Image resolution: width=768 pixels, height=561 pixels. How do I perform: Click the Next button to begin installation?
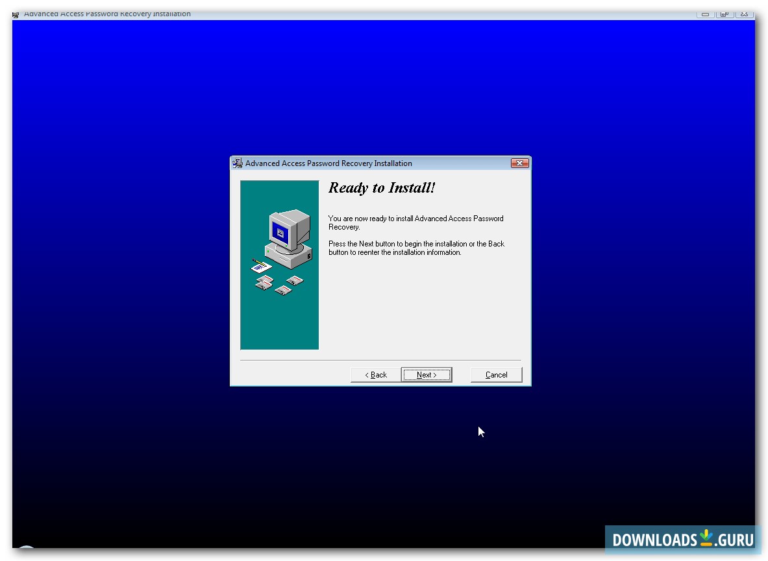(426, 375)
